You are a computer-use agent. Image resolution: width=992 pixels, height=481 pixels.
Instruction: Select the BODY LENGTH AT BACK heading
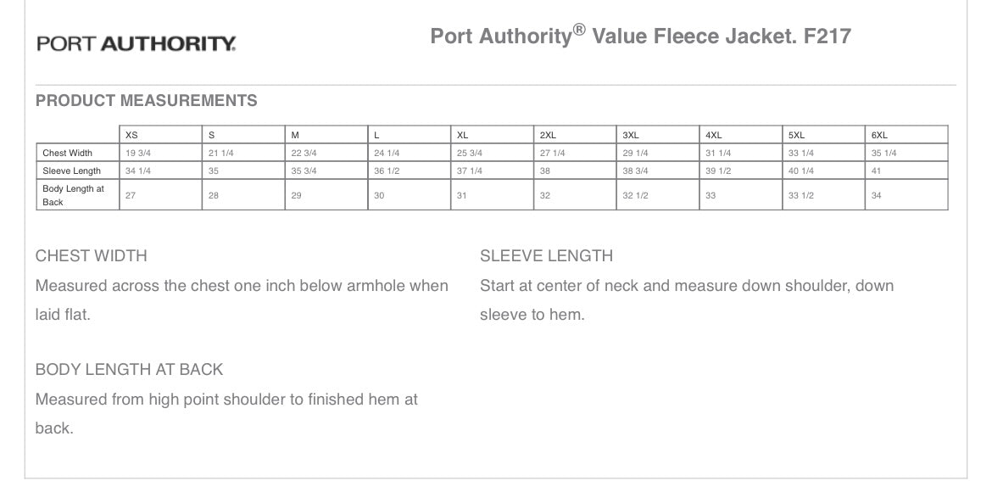[129, 370]
